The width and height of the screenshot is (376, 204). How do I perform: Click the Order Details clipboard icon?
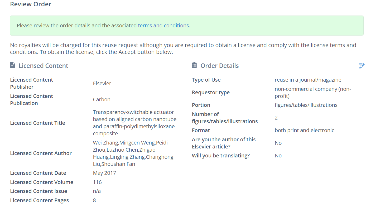point(194,65)
